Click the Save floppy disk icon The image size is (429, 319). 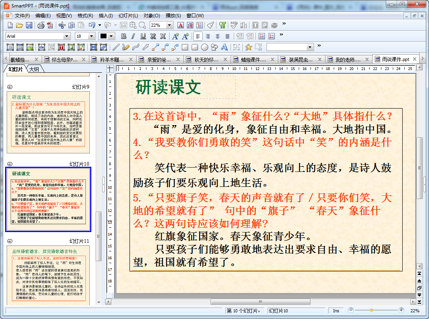(29, 25)
